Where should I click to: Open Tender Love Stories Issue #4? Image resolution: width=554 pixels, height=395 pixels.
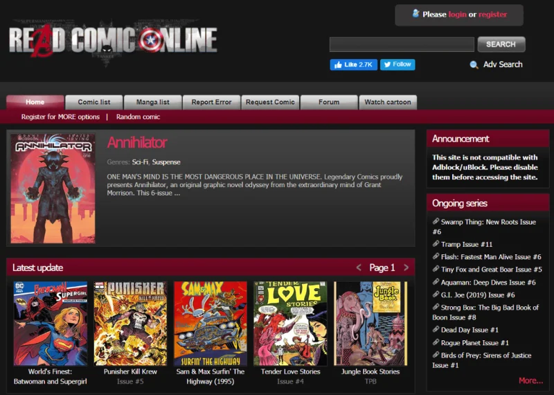[290, 381]
